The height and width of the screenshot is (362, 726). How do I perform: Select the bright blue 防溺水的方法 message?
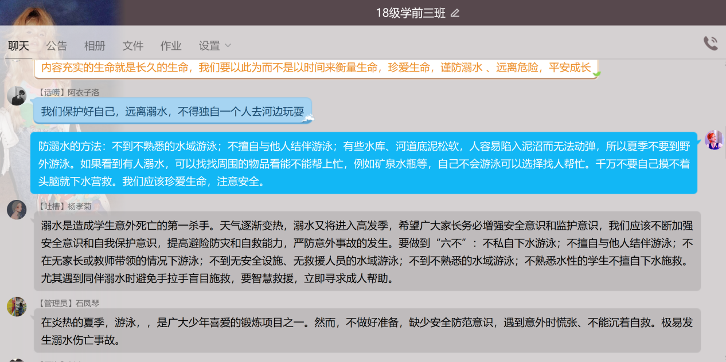click(x=364, y=164)
